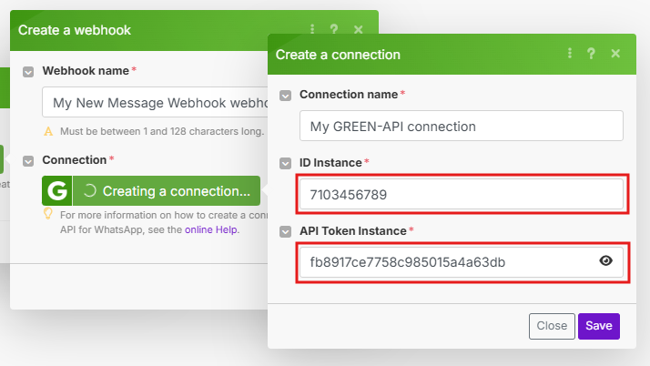
Task: Click the green GREEN-API G logo icon
Action: (x=57, y=191)
